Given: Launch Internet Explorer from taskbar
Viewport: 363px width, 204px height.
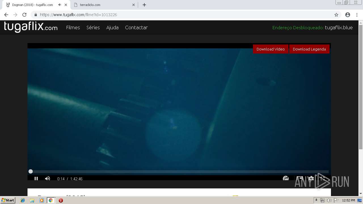Looking at the screenshot, I should click(23, 200).
